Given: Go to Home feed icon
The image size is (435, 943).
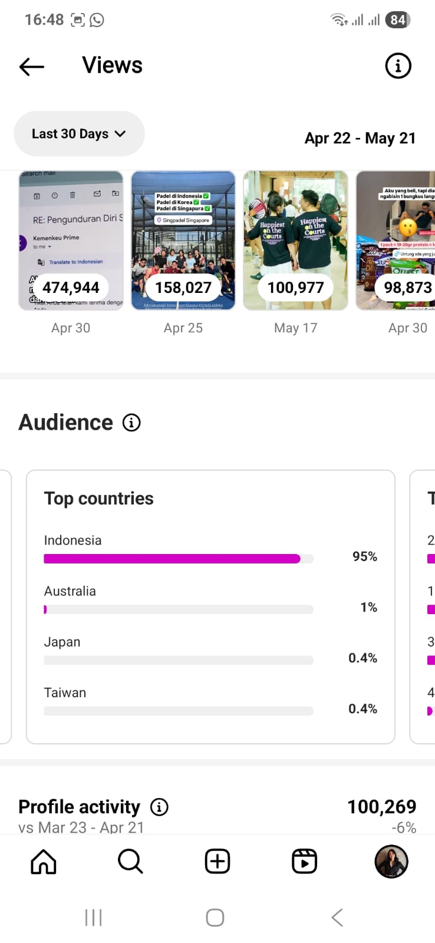Looking at the screenshot, I should tap(44, 862).
